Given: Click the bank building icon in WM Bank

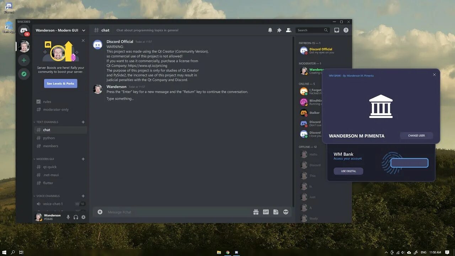Looking at the screenshot, I should 381,106.
